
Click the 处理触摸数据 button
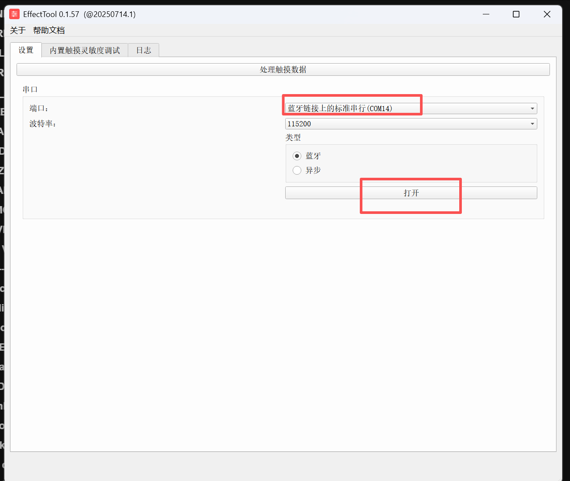tap(283, 70)
